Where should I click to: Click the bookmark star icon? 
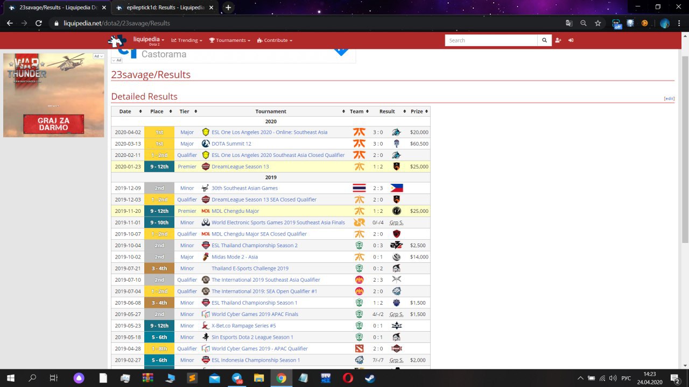pyautogui.click(x=598, y=23)
